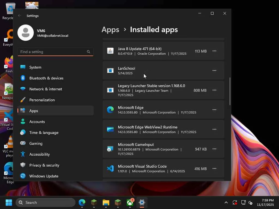279x209 pixels.
Task: Click the Visual Studio Code icon in apps list
Action: pyautogui.click(x=110, y=168)
